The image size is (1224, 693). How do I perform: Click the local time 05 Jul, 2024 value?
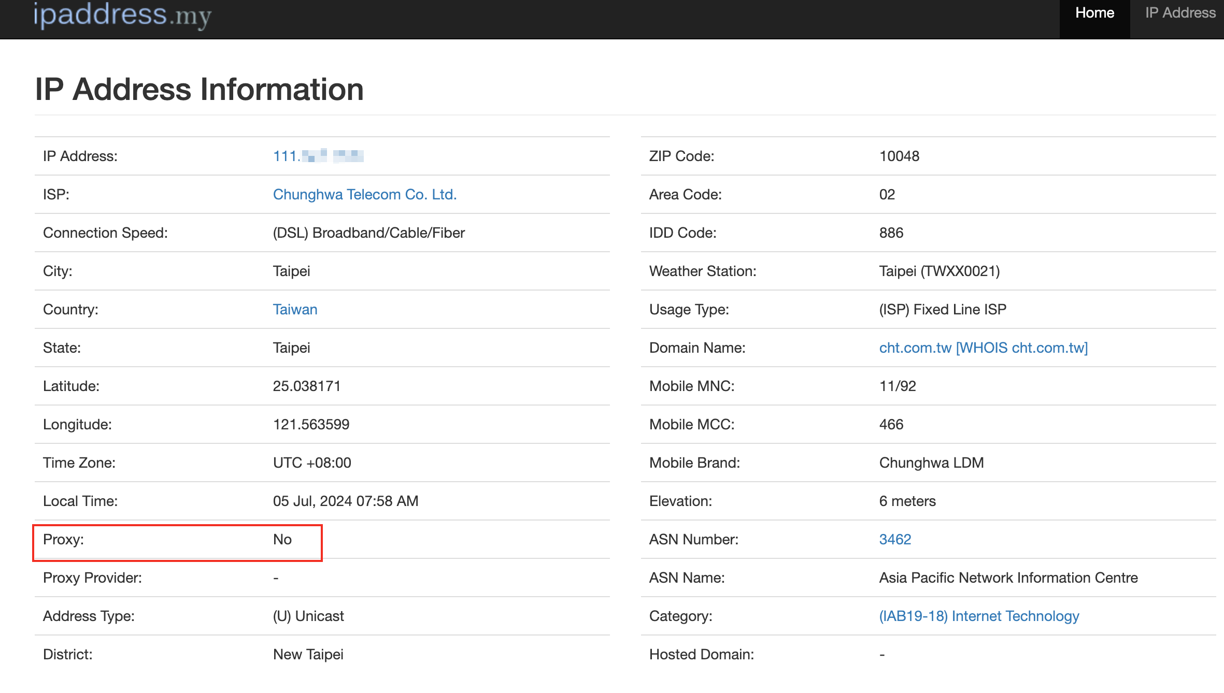coord(345,501)
